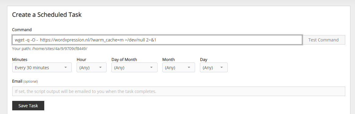Click into the optional Email input field
This screenshot has width=355, height=114.
click(179, 91)
